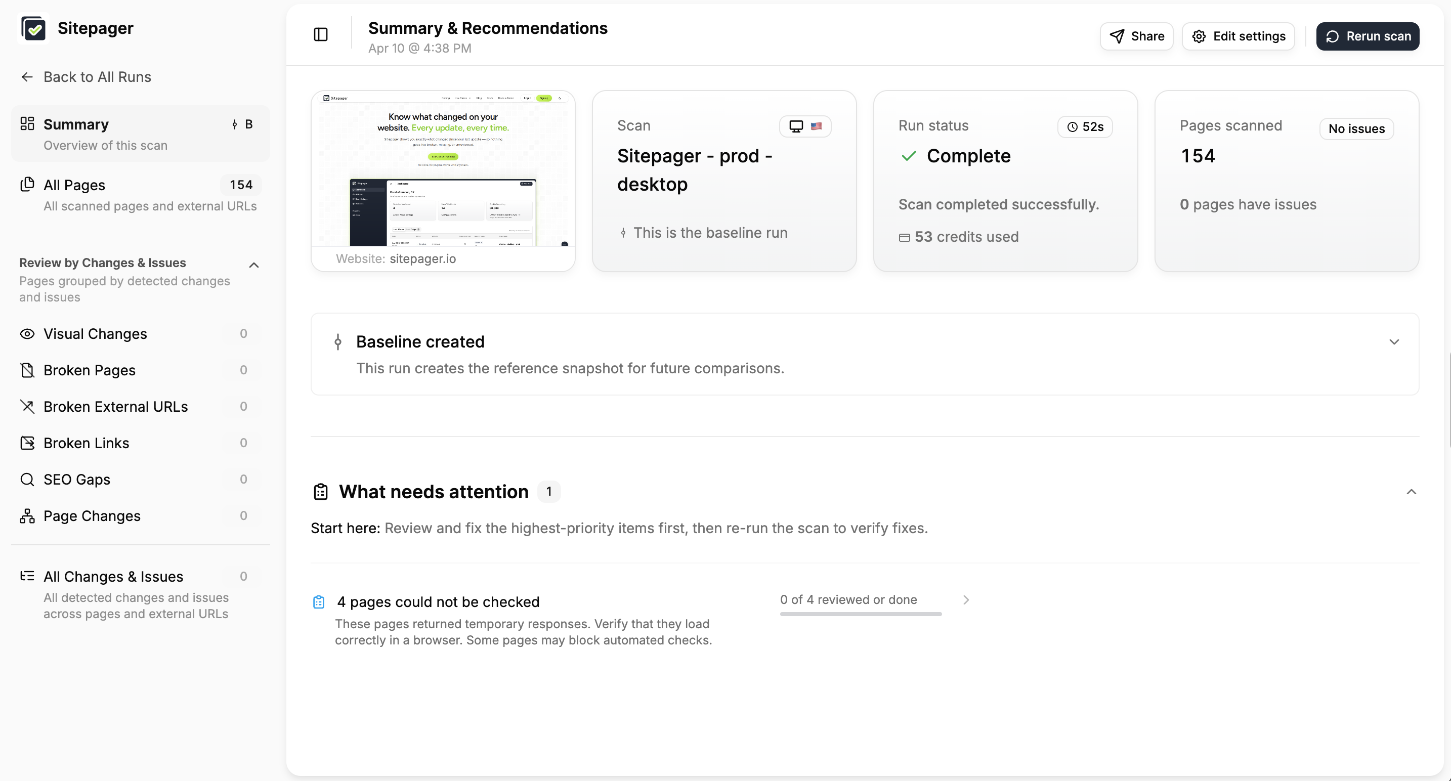Click the Page Changes sitemap icon

27,516
